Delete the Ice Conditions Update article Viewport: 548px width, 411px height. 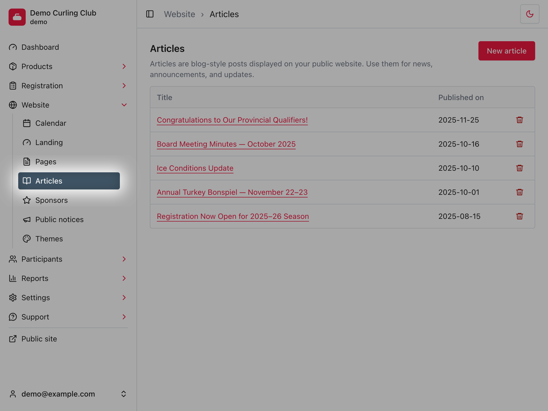tap(519, 168)
